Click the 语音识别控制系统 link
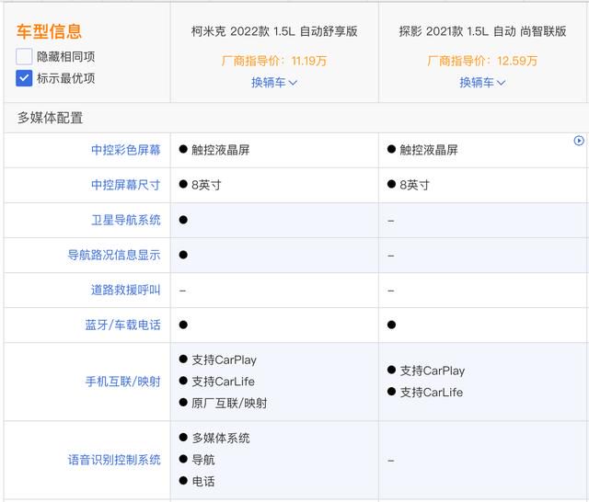The image size is (589, 502). (114, 460)
